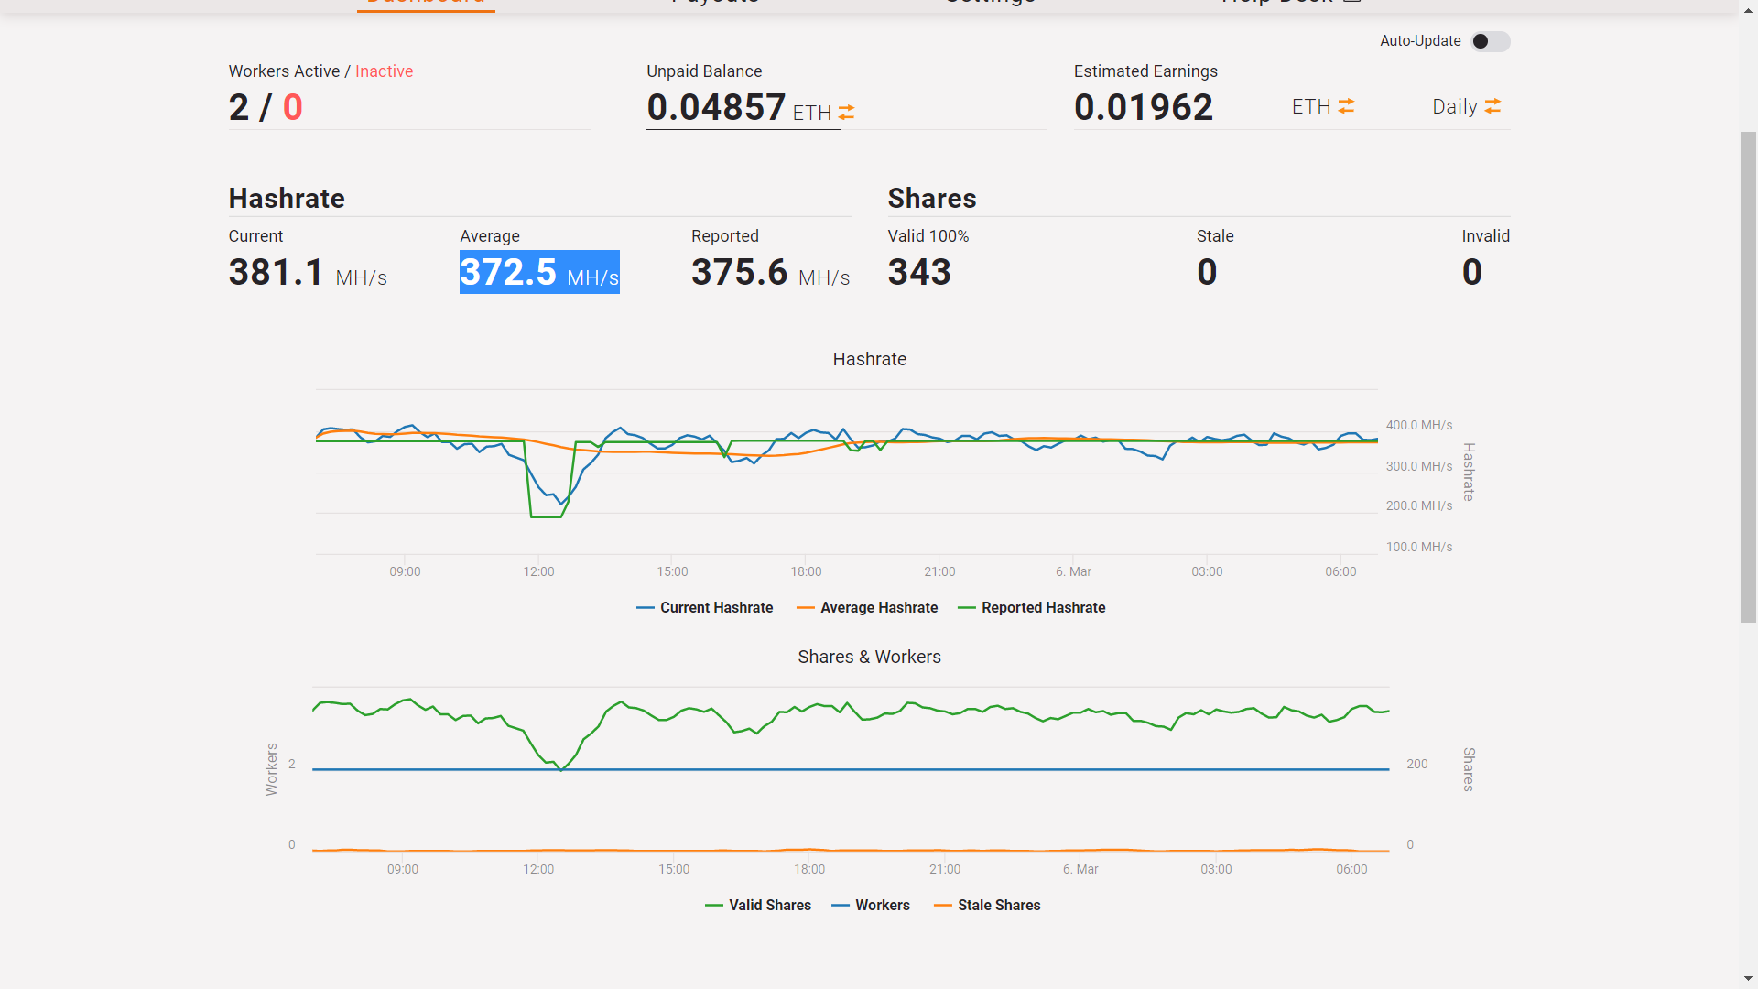
Task: Open the Dashboard tab
Action: [426, 3]
